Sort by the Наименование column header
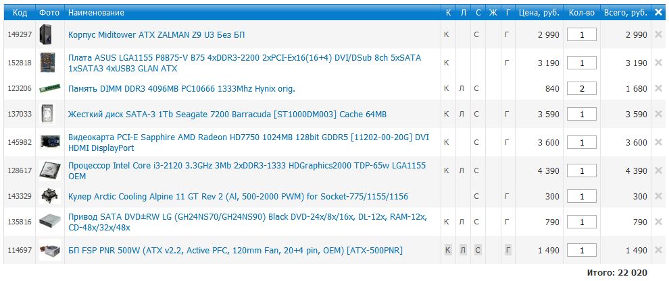This screenshot has height=281, width=669. pyautogui.click(x=97, y=12)
